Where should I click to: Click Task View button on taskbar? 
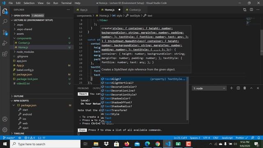coord(85,144)
